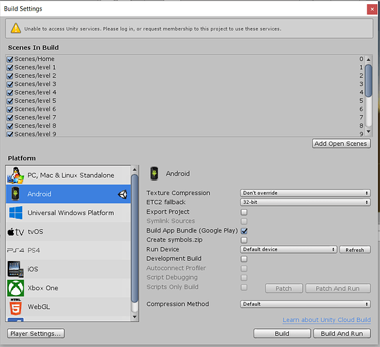Viewport: 380px width, 347px height.
Task: Toggle the Scenes/level 8 checkbox
Action: [x=10, y=126]
